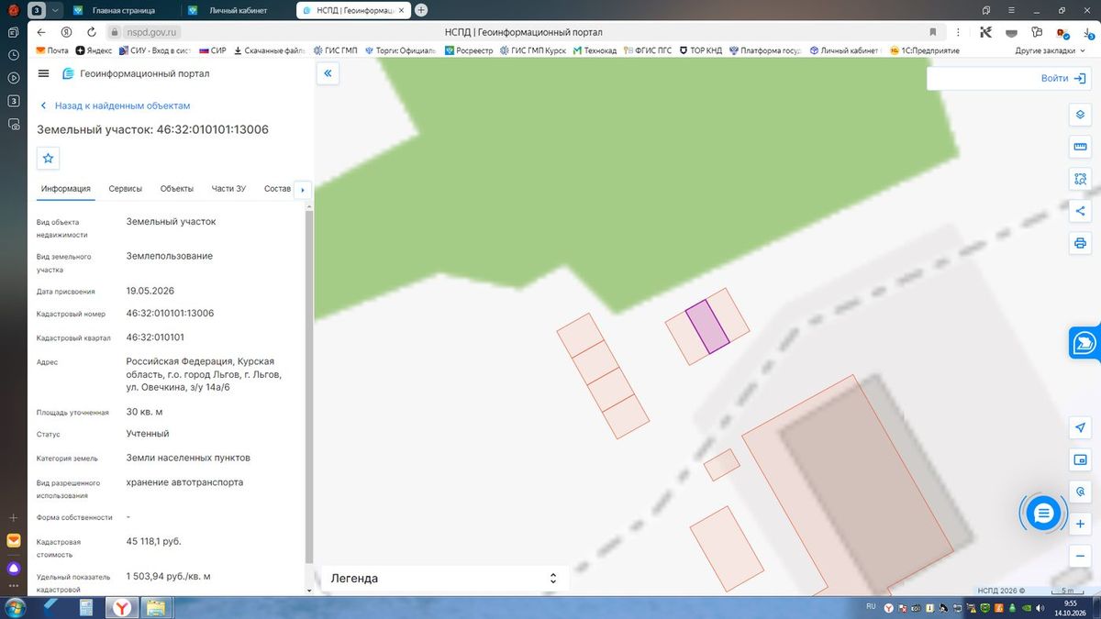Activate the ruler measurement tool

1080,147
